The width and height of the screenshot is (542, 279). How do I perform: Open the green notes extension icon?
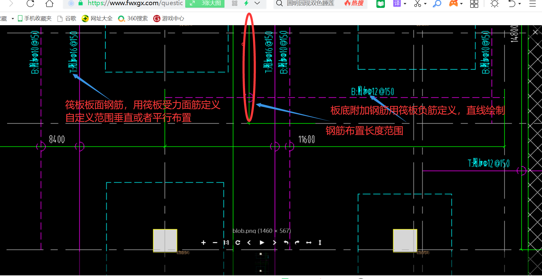point(381,3)
